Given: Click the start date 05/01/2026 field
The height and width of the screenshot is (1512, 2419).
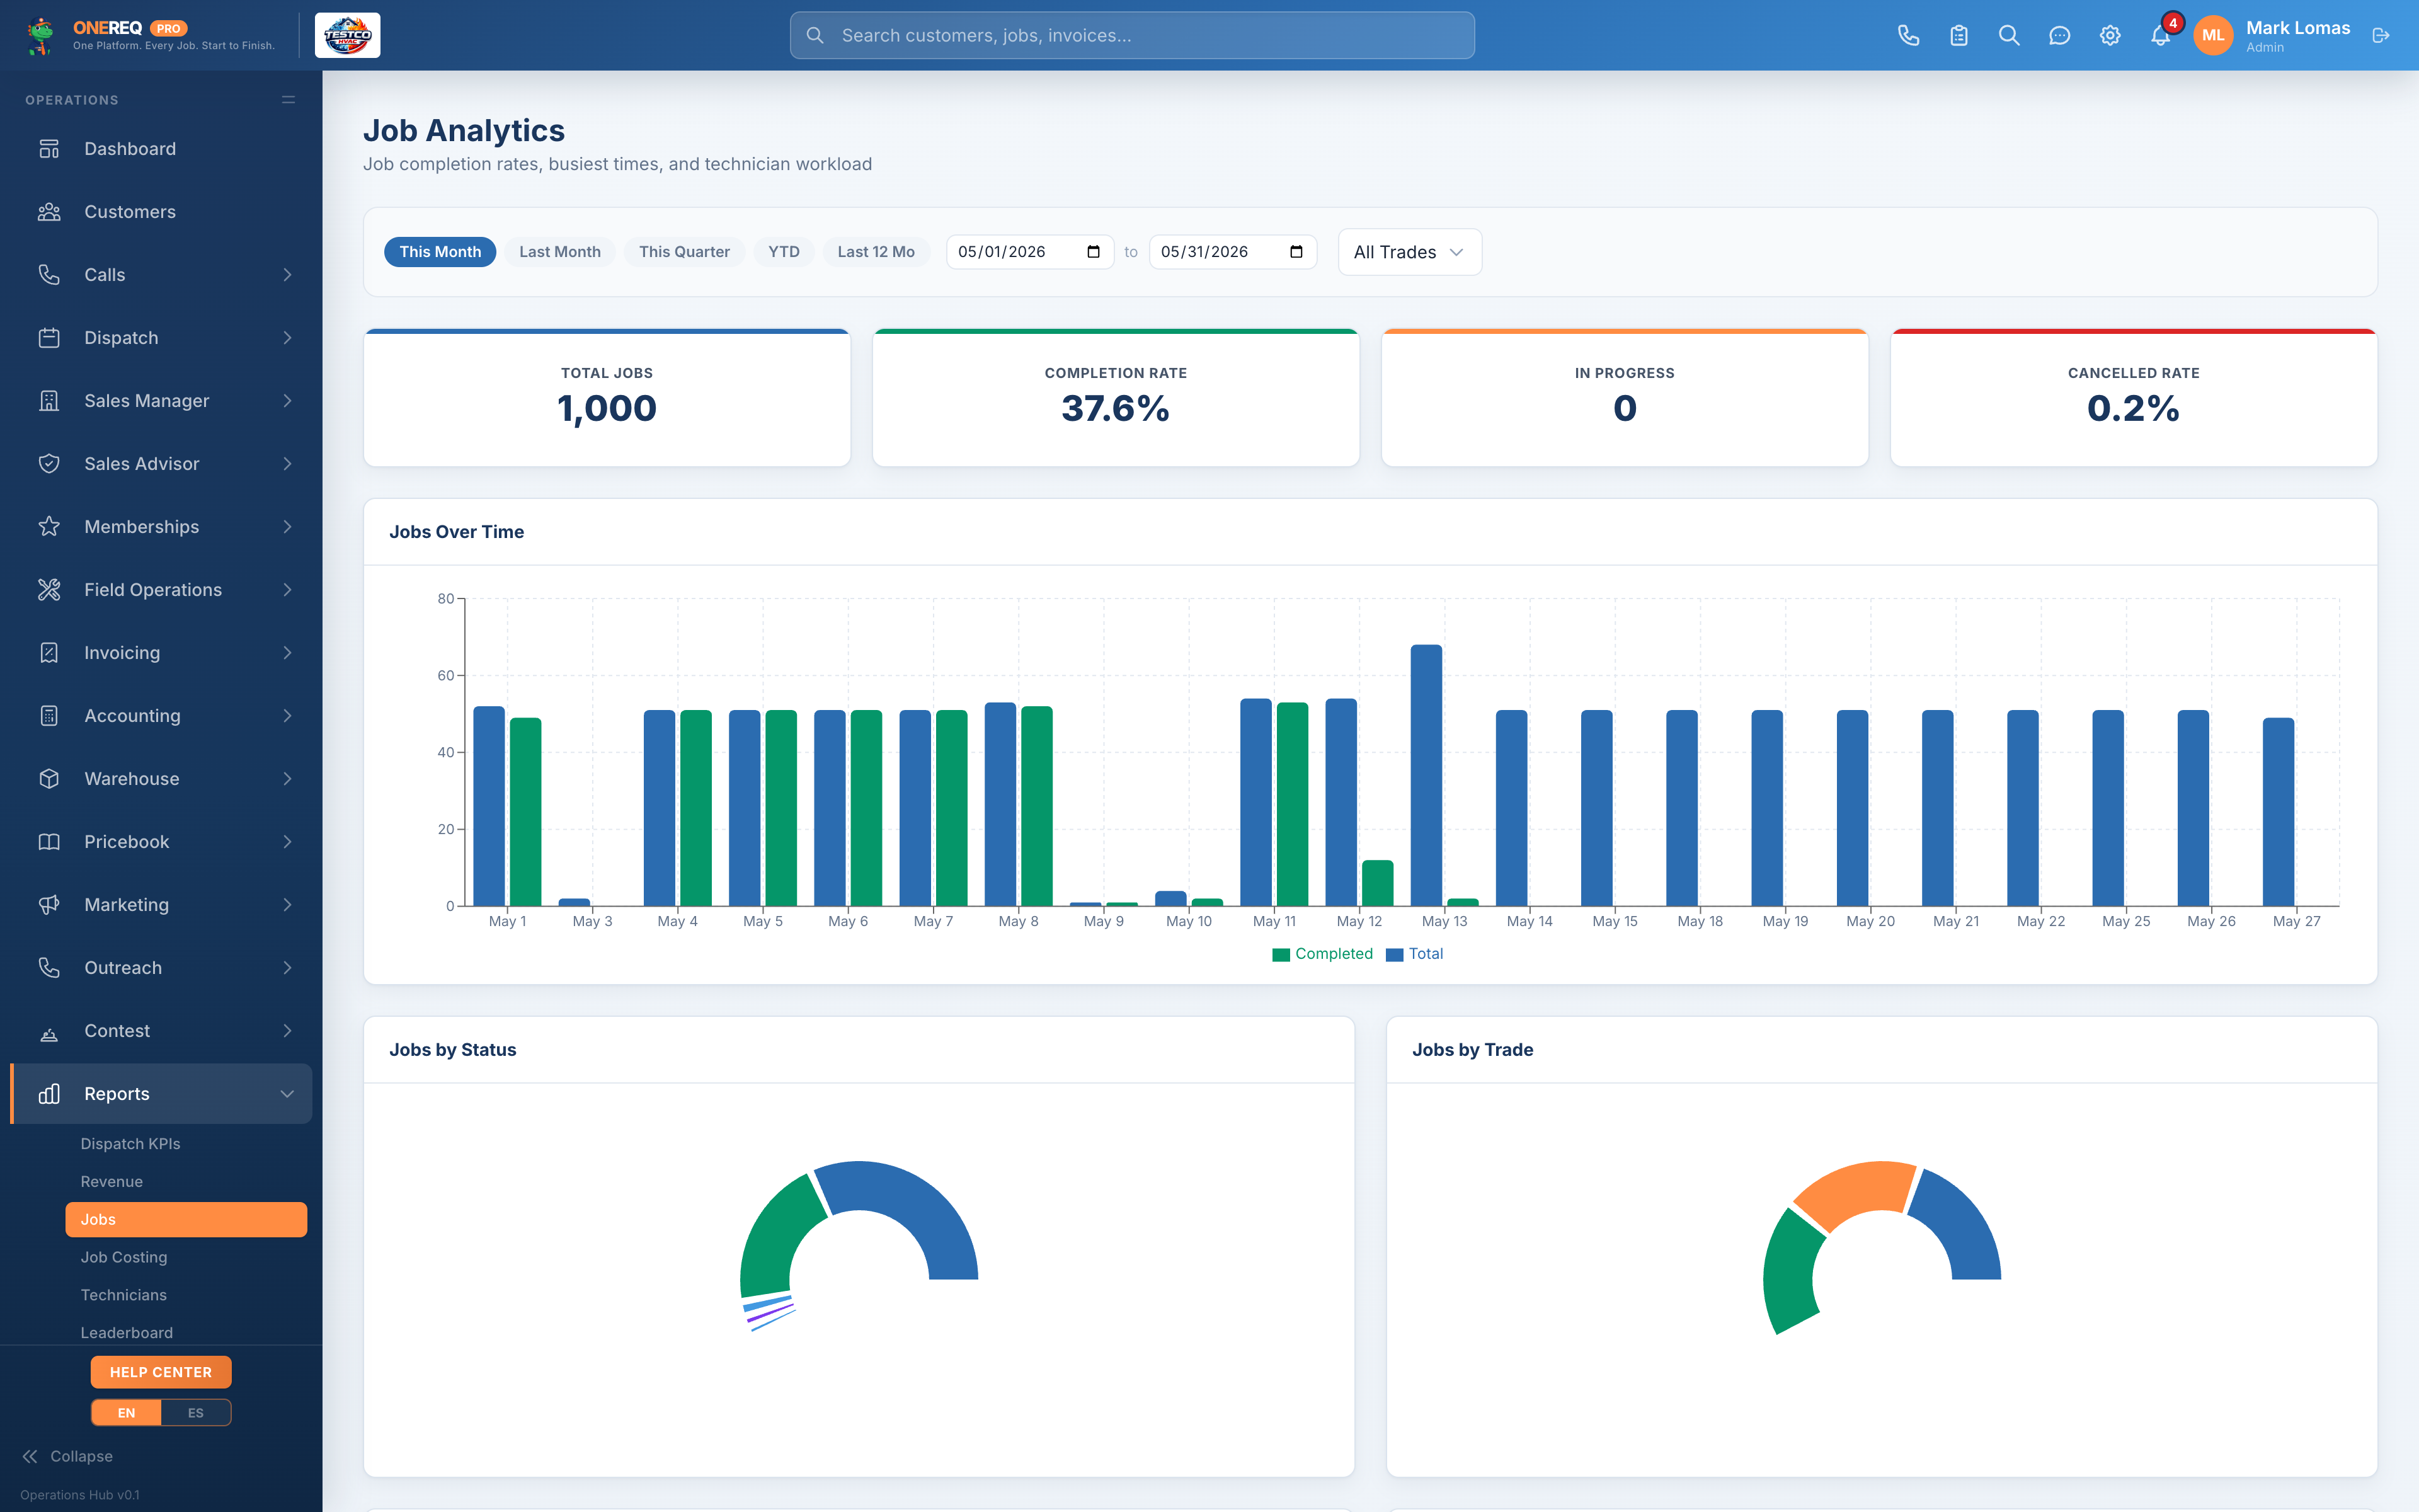Looking at the screenshot, I should pos(1029,252).
